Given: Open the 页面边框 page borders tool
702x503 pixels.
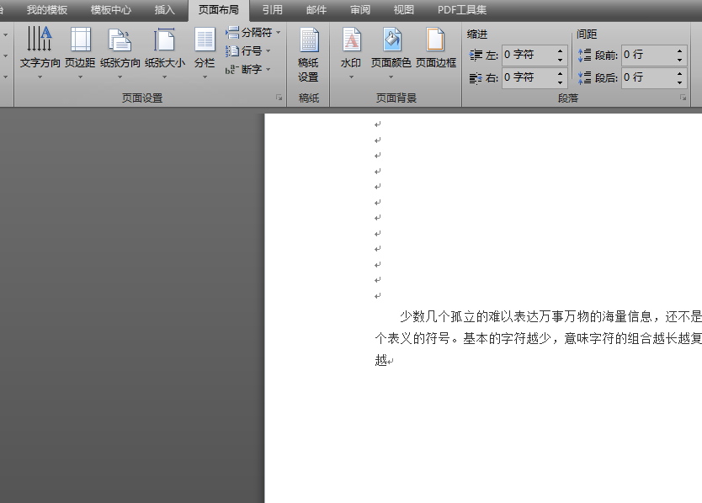Looking at the screenshot, I should 436,47.
